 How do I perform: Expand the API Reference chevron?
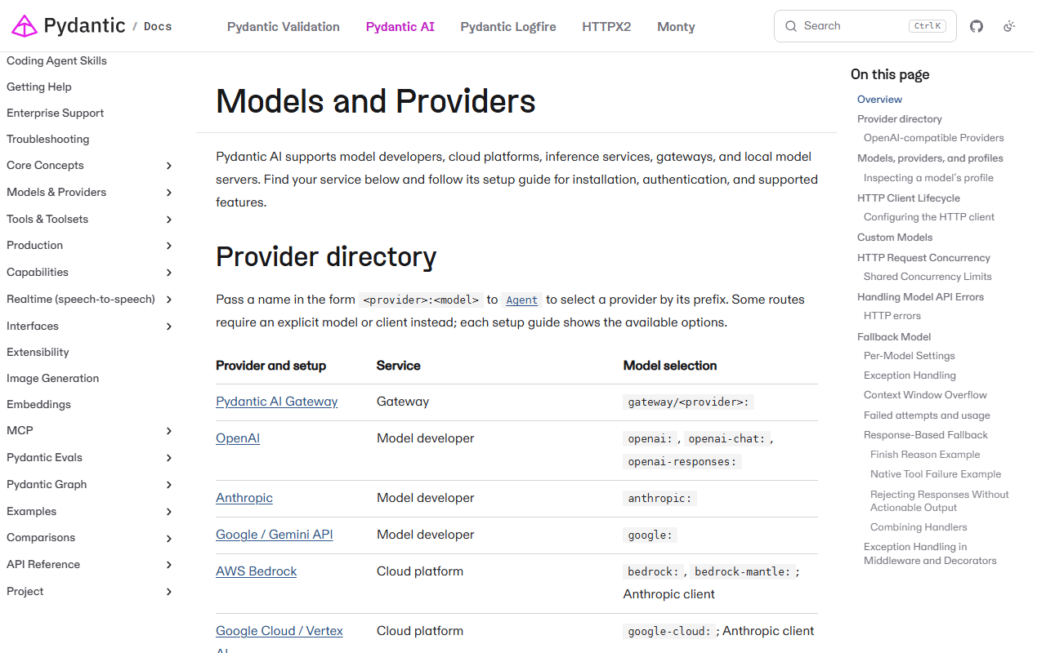click(169, 565)
